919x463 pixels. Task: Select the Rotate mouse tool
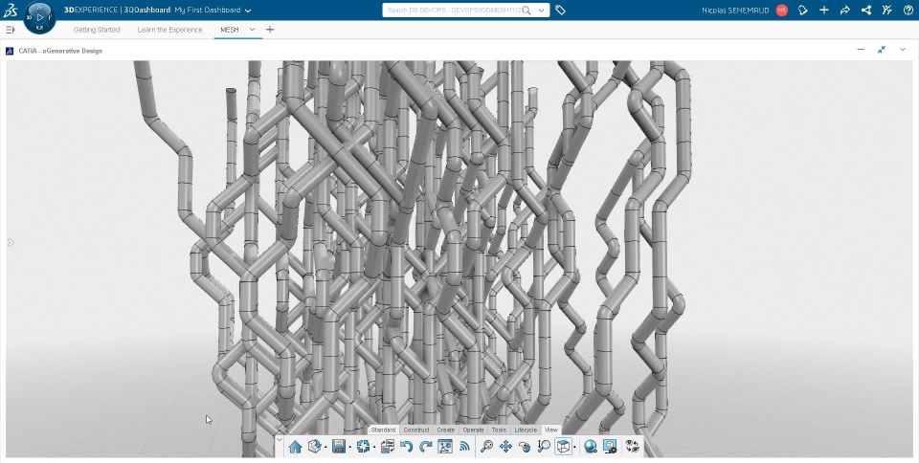pos(525,447)
